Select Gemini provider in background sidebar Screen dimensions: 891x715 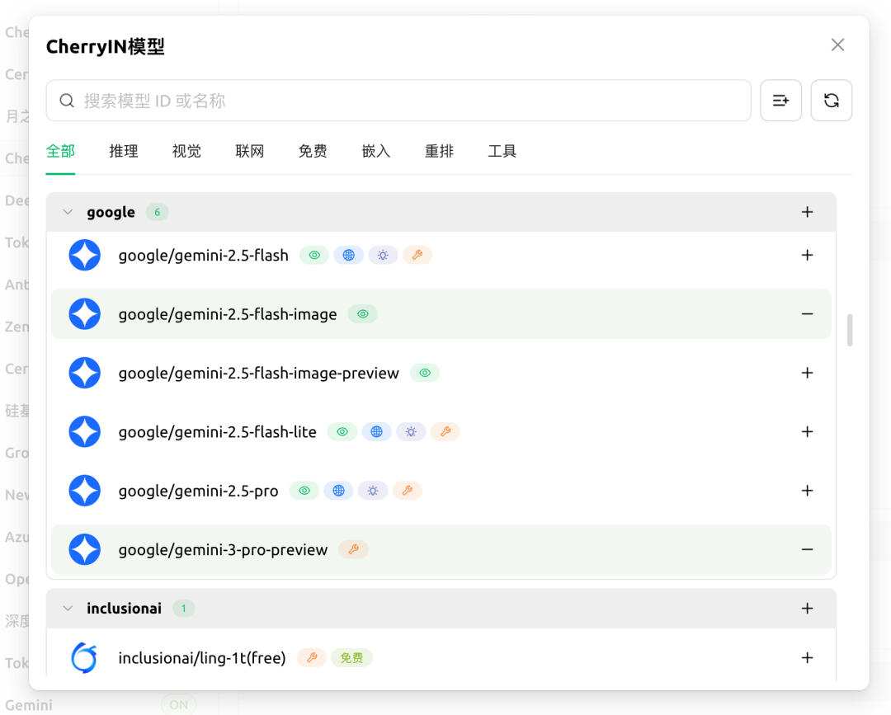pyautogui.click(x=28, y=705)
